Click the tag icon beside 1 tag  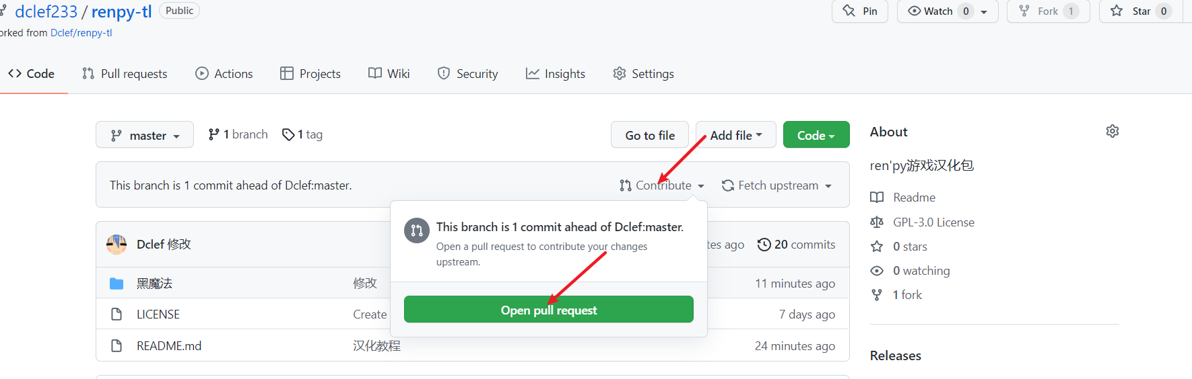tap(288, 134)
